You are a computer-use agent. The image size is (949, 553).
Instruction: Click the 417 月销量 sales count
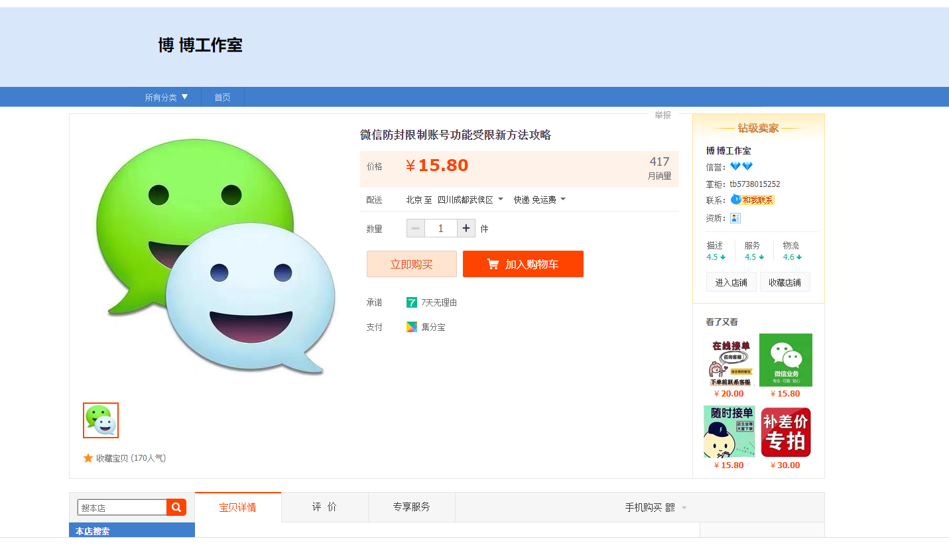click(659, 168)
